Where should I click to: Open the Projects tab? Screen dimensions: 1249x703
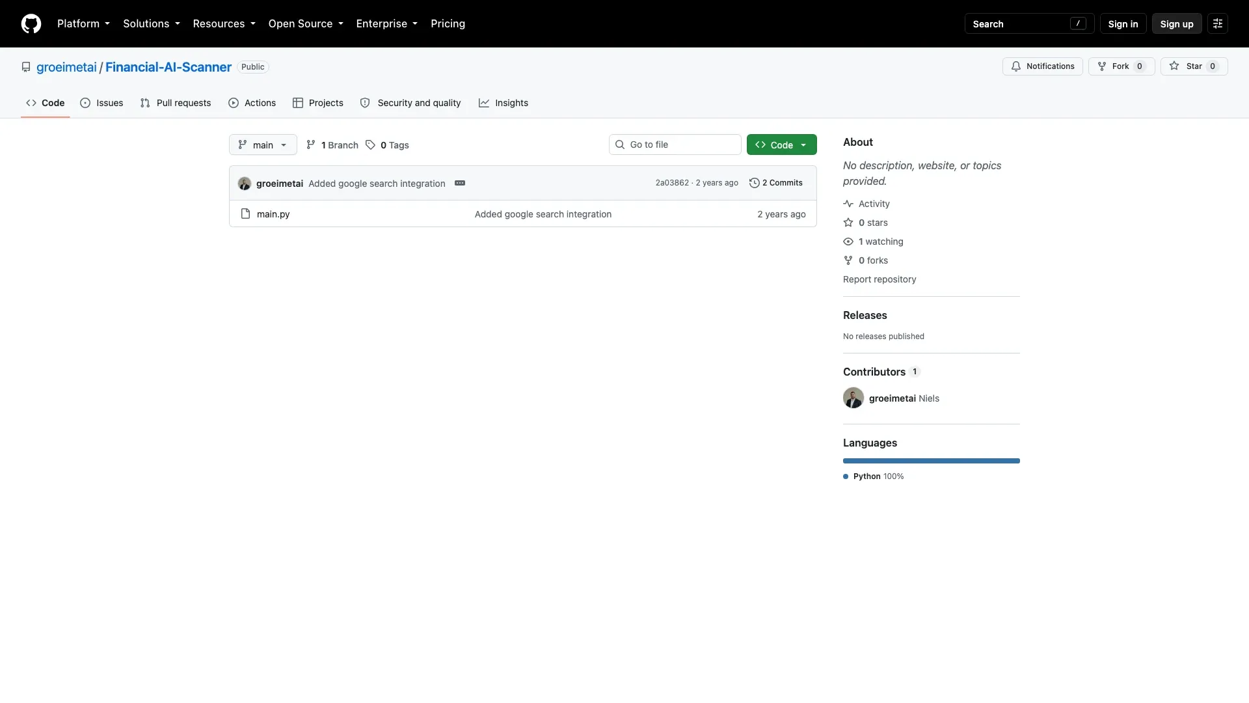click(x=318, y=103)
